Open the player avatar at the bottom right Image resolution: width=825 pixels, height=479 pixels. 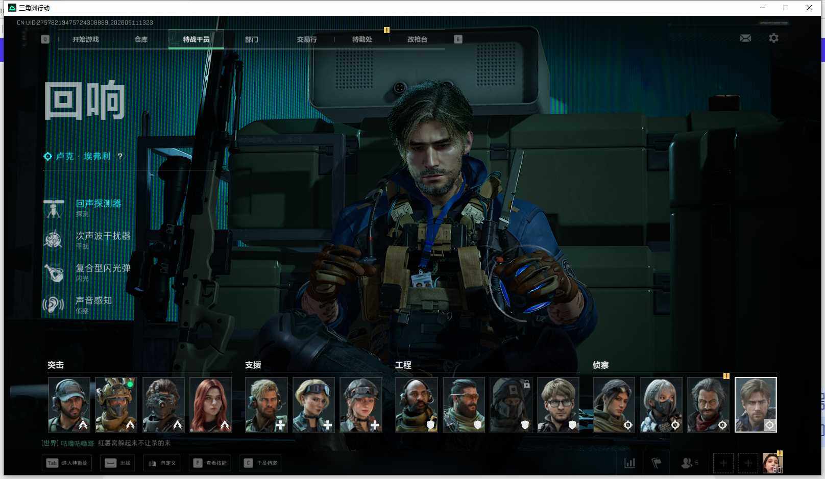pos(772,463)
